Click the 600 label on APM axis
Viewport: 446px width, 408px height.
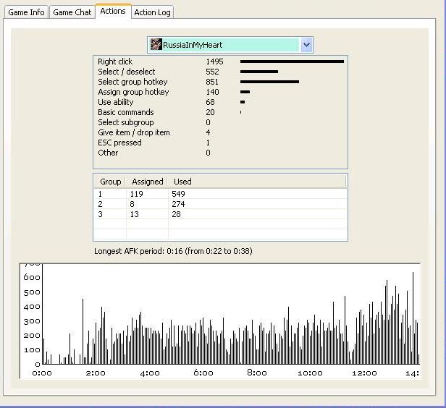[x=32, y=277]
